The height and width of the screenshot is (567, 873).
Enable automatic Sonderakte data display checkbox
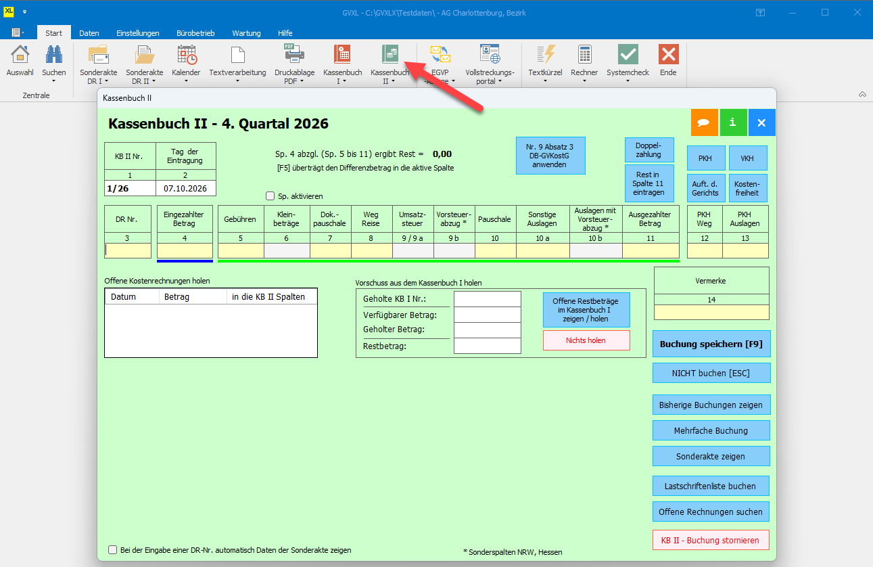pos(113,550)
